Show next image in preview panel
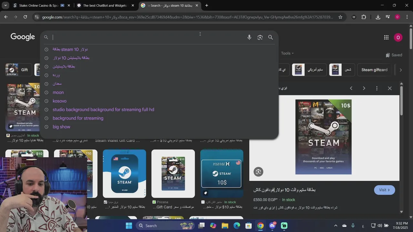413x232 pixels. tap(364, 88)
